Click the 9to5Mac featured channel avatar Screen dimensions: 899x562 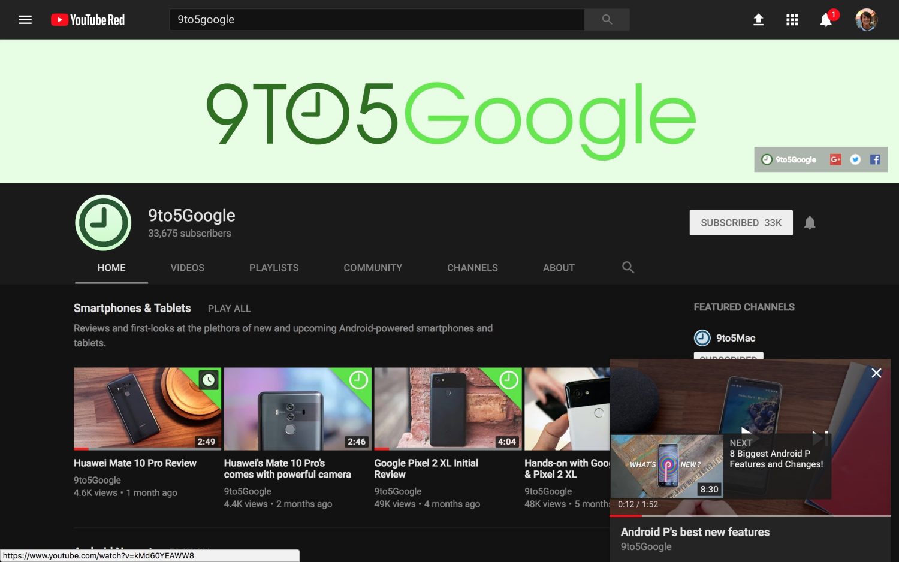[x=702, y=338]
